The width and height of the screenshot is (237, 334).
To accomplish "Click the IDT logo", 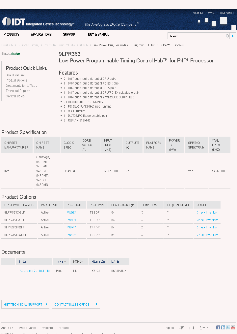I will [x=38, y=22].
